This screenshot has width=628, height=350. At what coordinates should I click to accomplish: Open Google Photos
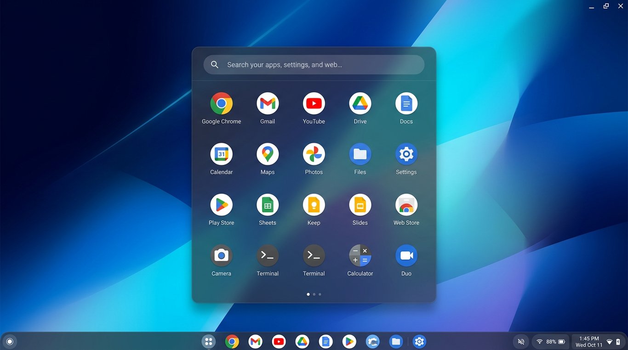point(314,154)
